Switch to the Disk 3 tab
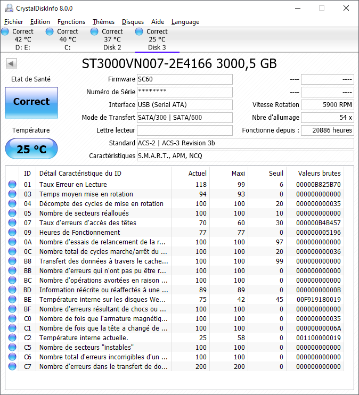Image resolution: width=359 pixels, height=395 pixels. [157, 39]
